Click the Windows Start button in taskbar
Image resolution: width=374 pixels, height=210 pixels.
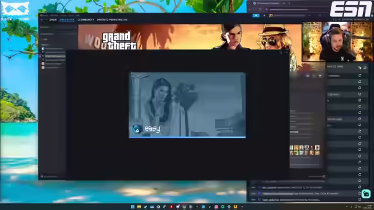point(133,206)
